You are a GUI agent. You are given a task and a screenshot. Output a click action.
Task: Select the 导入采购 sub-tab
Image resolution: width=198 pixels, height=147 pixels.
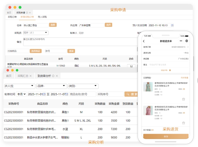pos(42,17)
